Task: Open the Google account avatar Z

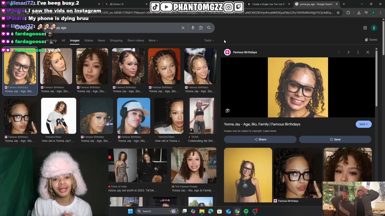Action: (374, 28)
